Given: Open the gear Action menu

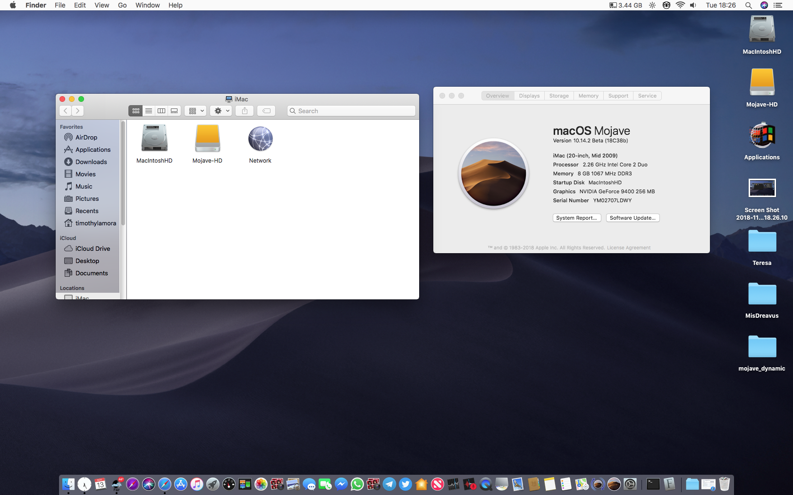Looking at the screenshot, I should [x=221, y=111].
